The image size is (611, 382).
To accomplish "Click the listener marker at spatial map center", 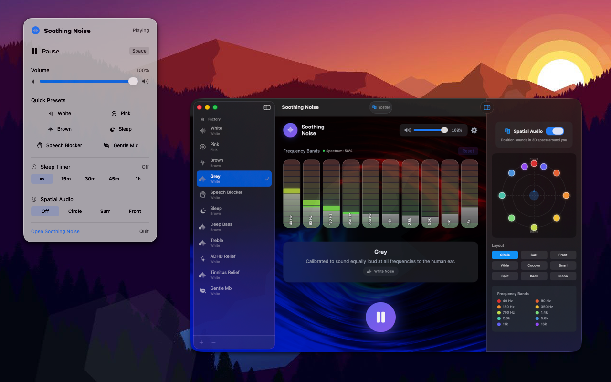I will point(534,195).
